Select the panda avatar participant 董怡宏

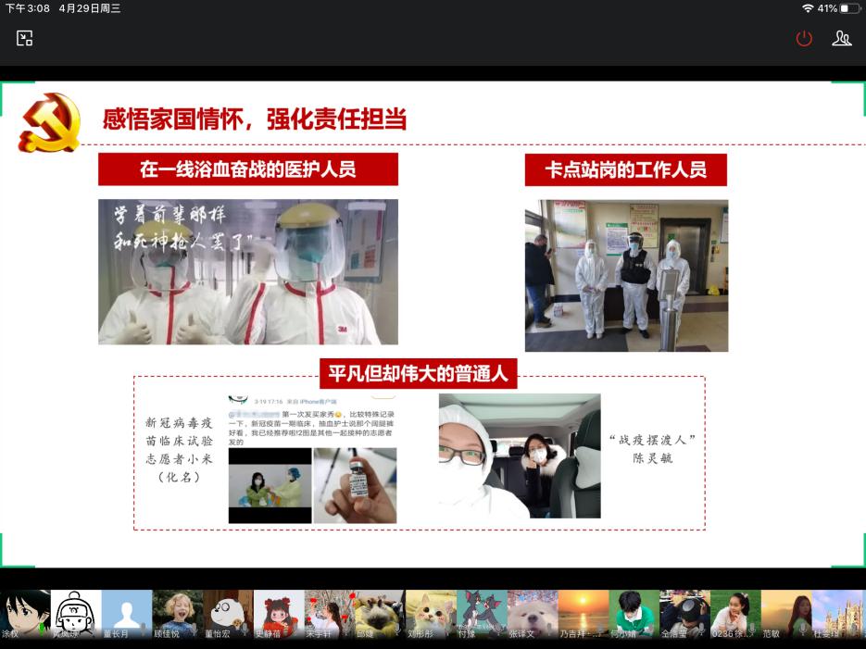(x=227, y=614)
